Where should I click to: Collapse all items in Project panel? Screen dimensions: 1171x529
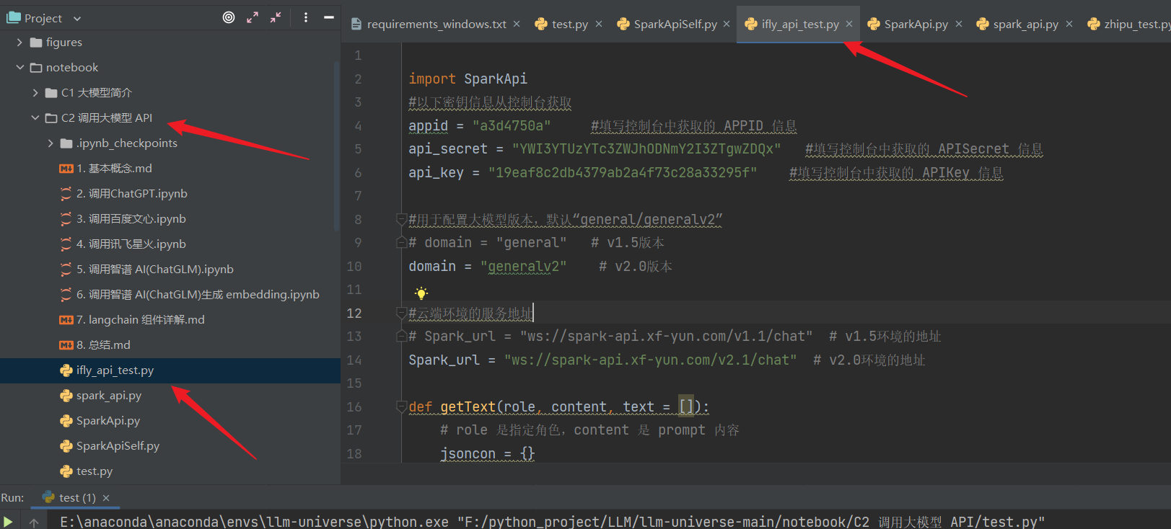pos(276,17)
